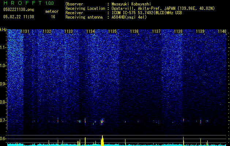This screenshot has width=230, height=146.
Task: Click the 1133 time marker
Action: tap(69, 31)
